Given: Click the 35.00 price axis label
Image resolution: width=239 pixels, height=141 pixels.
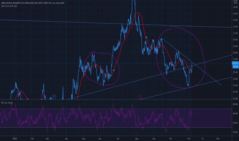Looking at the screenshot, I should 235,7.
